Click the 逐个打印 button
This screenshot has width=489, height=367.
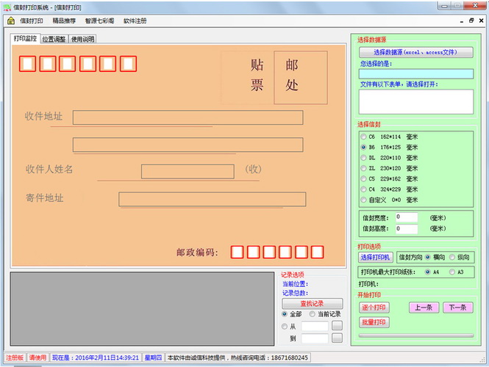point(374,308)
